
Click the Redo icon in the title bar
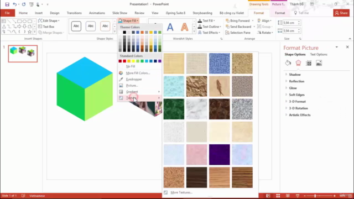pos(23,4)
